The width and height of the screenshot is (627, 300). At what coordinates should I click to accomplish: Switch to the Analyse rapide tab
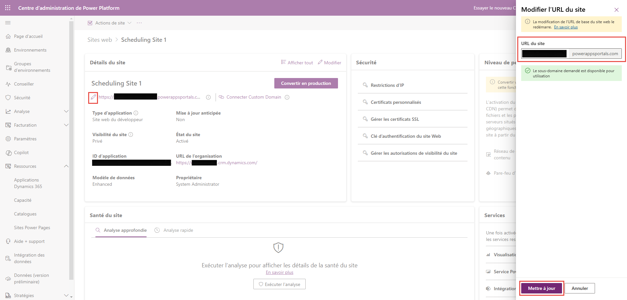coord(178,230)
